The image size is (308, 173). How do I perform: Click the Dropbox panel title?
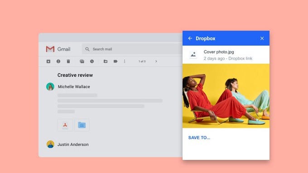(206, 38)
